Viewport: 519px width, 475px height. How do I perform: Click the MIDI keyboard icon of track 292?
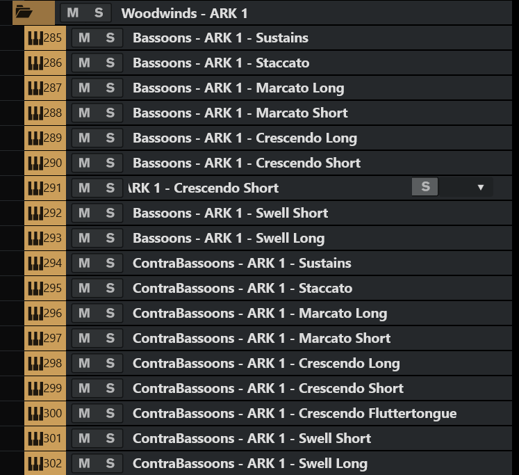[x=35, y=213]
